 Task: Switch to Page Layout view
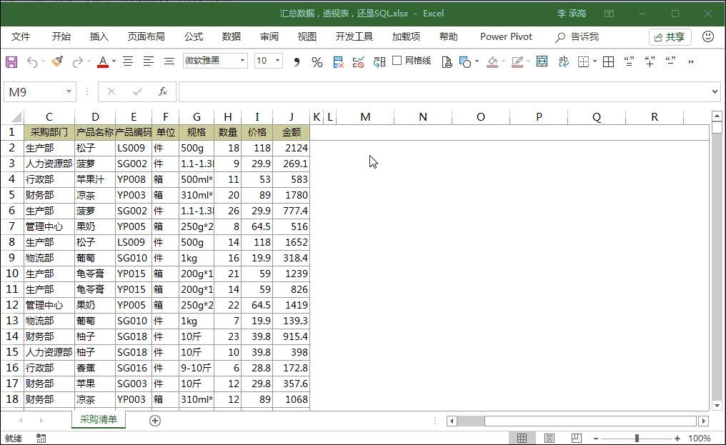[549, 438]
